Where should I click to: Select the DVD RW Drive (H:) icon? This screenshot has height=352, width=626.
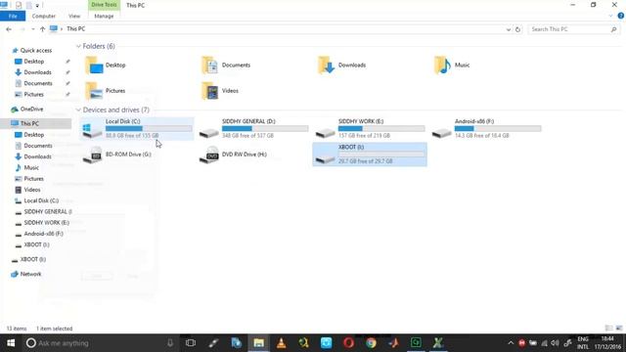[x=208, y=154]
